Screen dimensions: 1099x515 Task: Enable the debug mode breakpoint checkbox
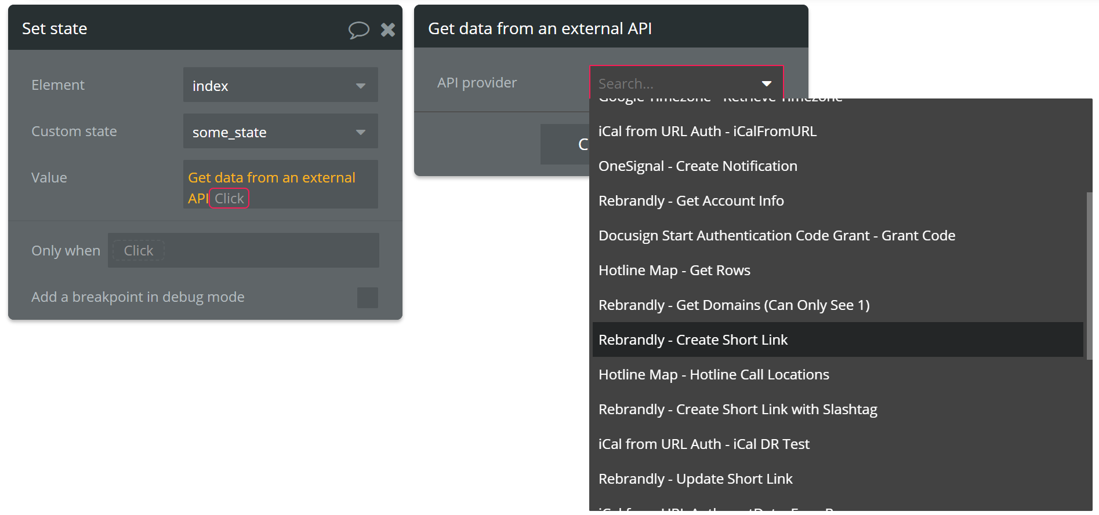[x=367, y=298]
